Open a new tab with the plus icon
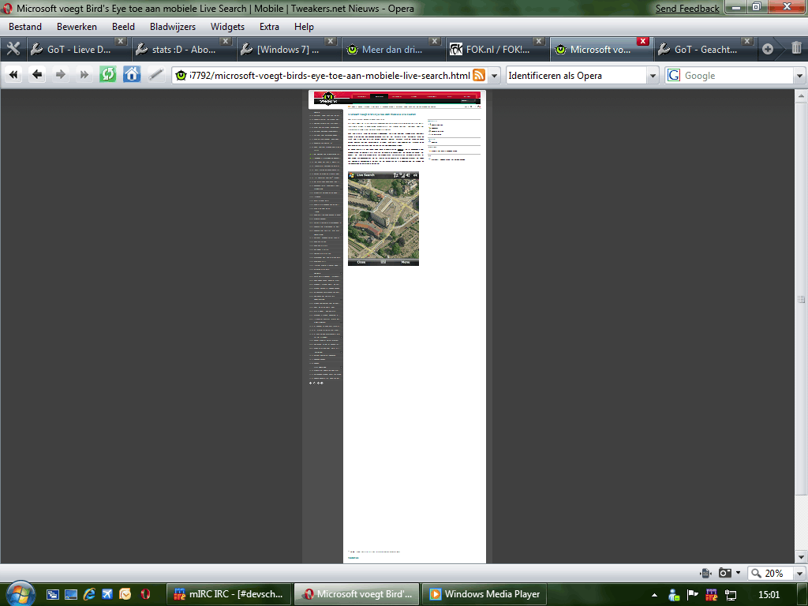This screenshot has height=606, width=808. coord(767,49)
